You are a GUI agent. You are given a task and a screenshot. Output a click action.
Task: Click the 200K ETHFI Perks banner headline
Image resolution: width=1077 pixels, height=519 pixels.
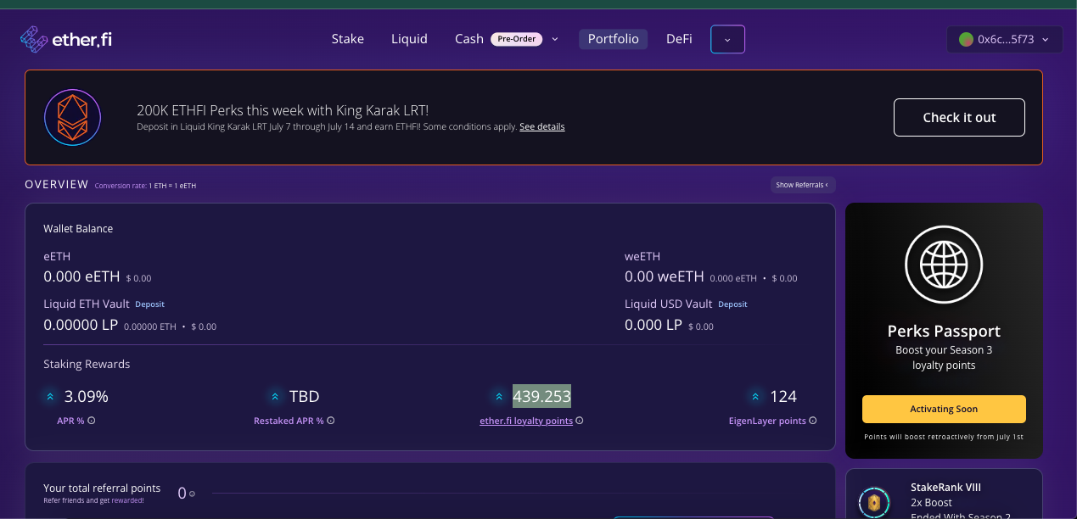coord(283,110)
